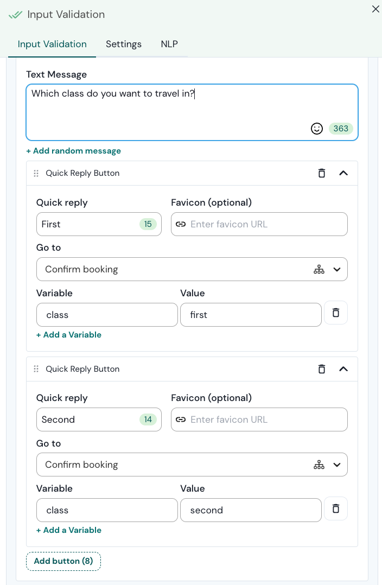382x585 pixels.
Task: Open the Go to dropdown for First reply
Action: click(x=337, y=270)
